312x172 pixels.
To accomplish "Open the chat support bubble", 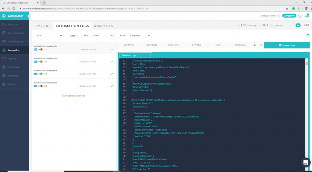I will pos(305,162).
